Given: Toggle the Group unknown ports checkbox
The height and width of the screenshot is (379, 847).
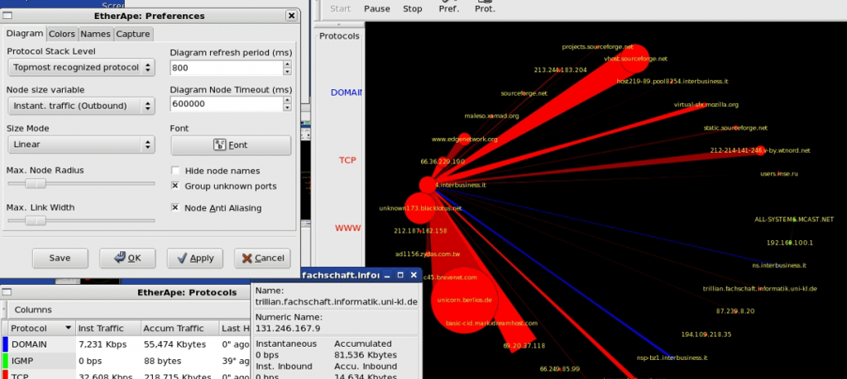Looking at the screenshot, I should [175, 186].
